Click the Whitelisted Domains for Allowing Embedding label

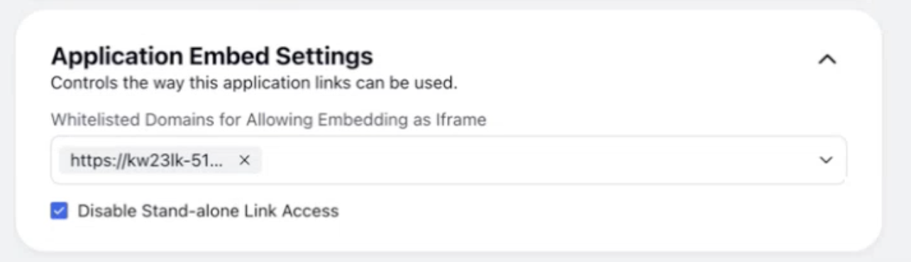[x=268, y=120]
